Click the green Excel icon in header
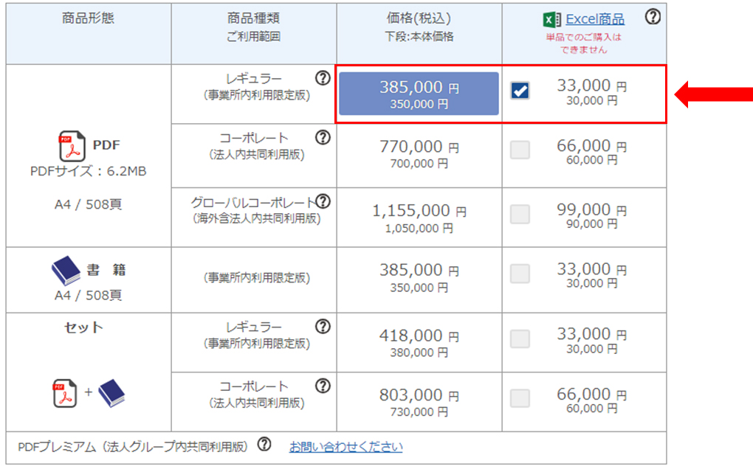 click(x=551, y=20)
